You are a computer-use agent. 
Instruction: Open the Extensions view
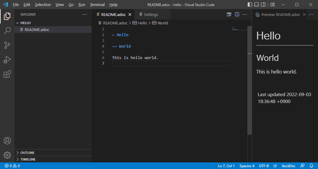coord(7,74)
